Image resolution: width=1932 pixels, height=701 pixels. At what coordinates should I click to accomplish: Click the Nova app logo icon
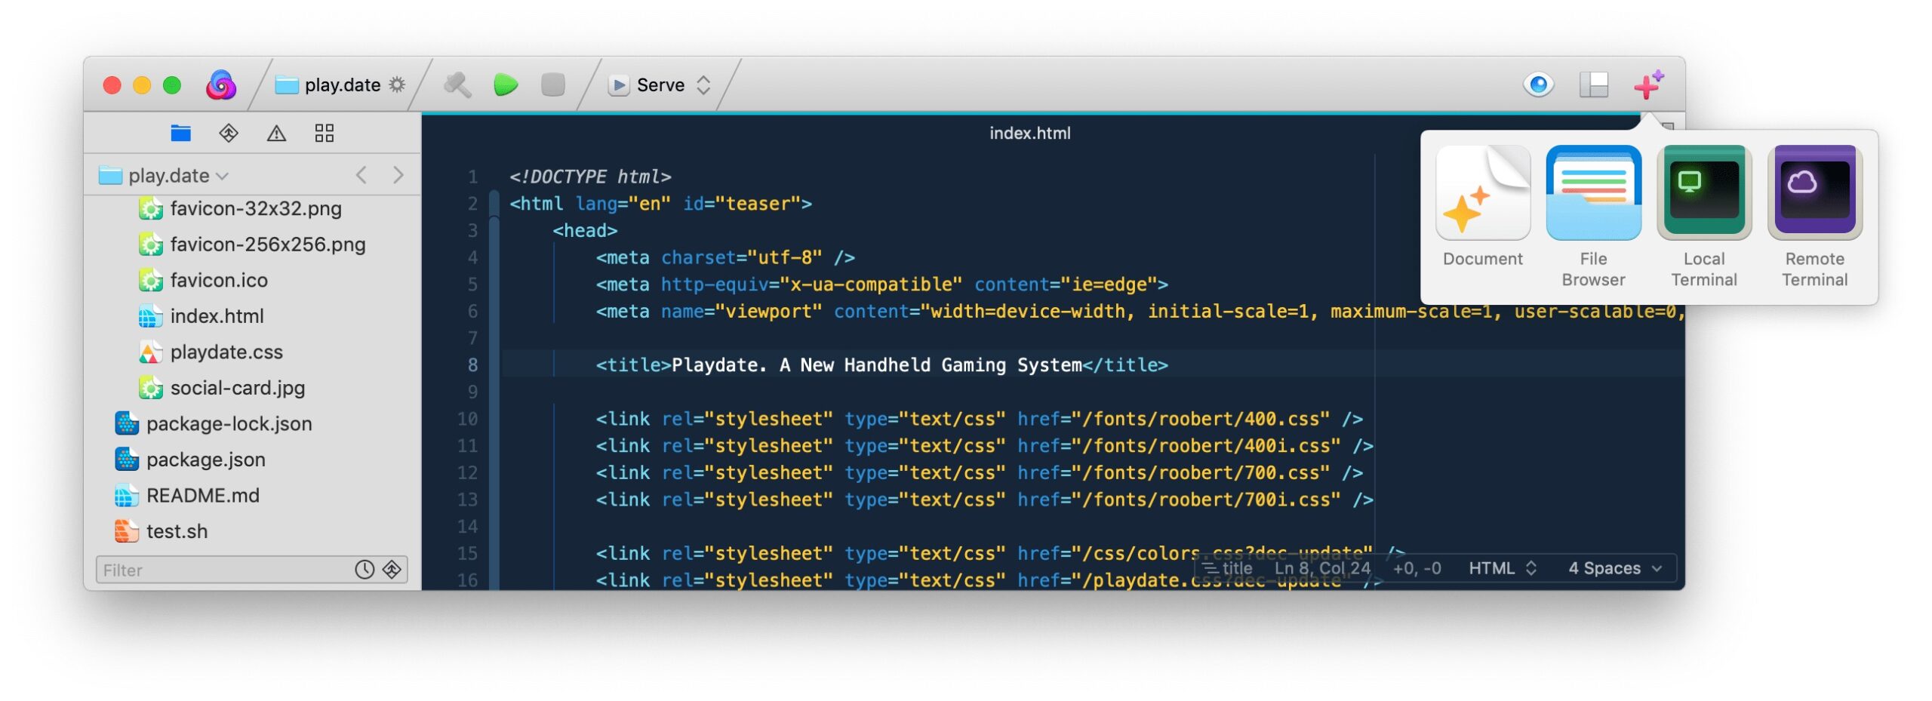click(x=220, y=85)
